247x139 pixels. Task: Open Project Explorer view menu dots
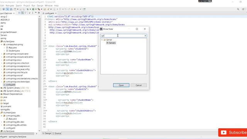click(x=32, y=13)
